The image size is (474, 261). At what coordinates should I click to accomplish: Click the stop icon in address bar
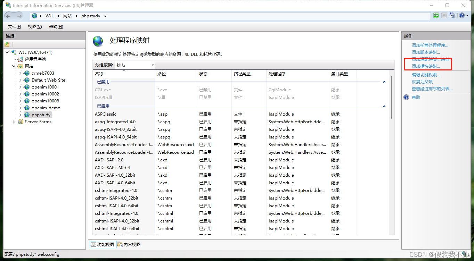coord(444,16)
